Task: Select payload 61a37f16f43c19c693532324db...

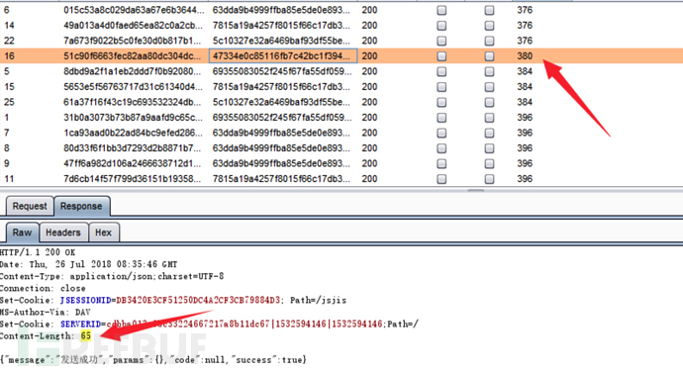Action: pos(133,102)
